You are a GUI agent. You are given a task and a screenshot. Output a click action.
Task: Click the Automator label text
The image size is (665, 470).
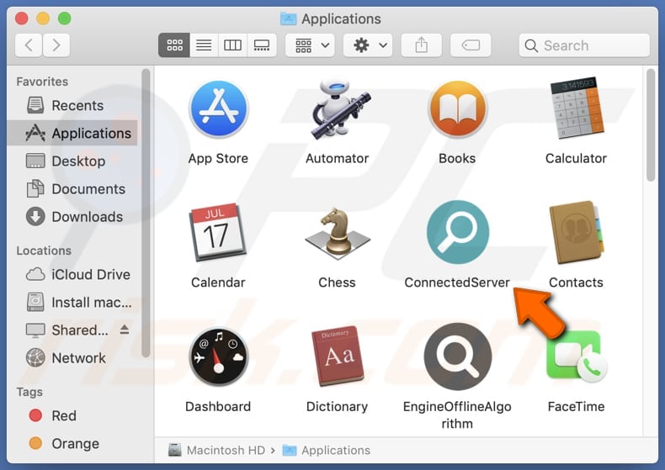pyautogui.click(x=338, y=158)
